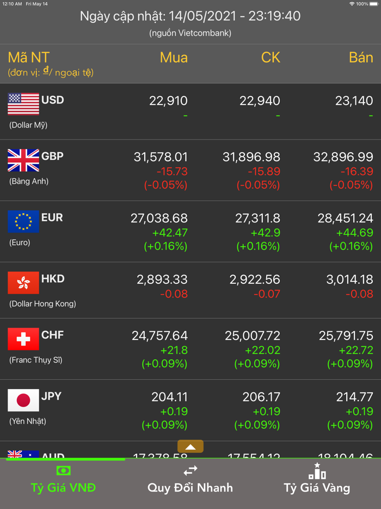Expand the panel with the up arrow

pos(190,447)
